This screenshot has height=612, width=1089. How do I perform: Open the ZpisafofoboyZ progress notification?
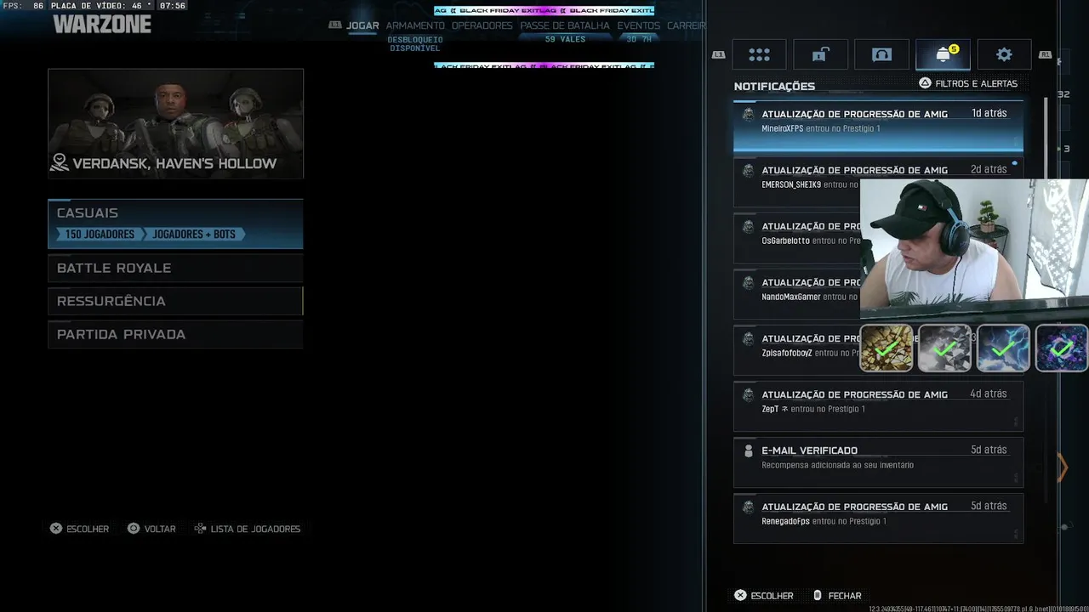(x=796, y=350)
